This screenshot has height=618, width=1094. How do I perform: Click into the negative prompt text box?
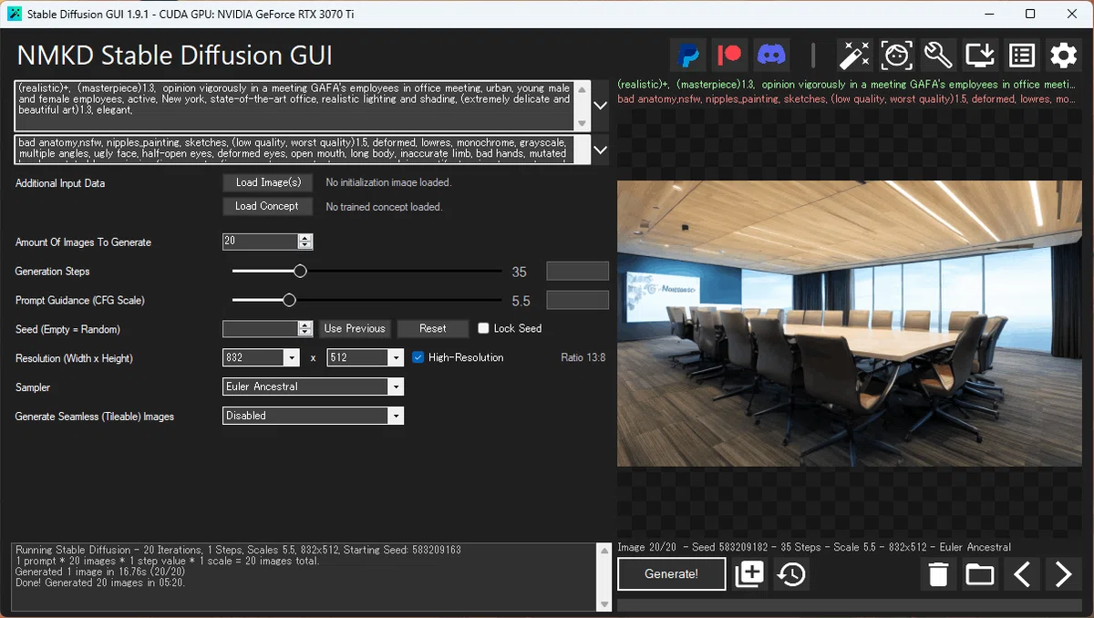(x=295, y=149)
